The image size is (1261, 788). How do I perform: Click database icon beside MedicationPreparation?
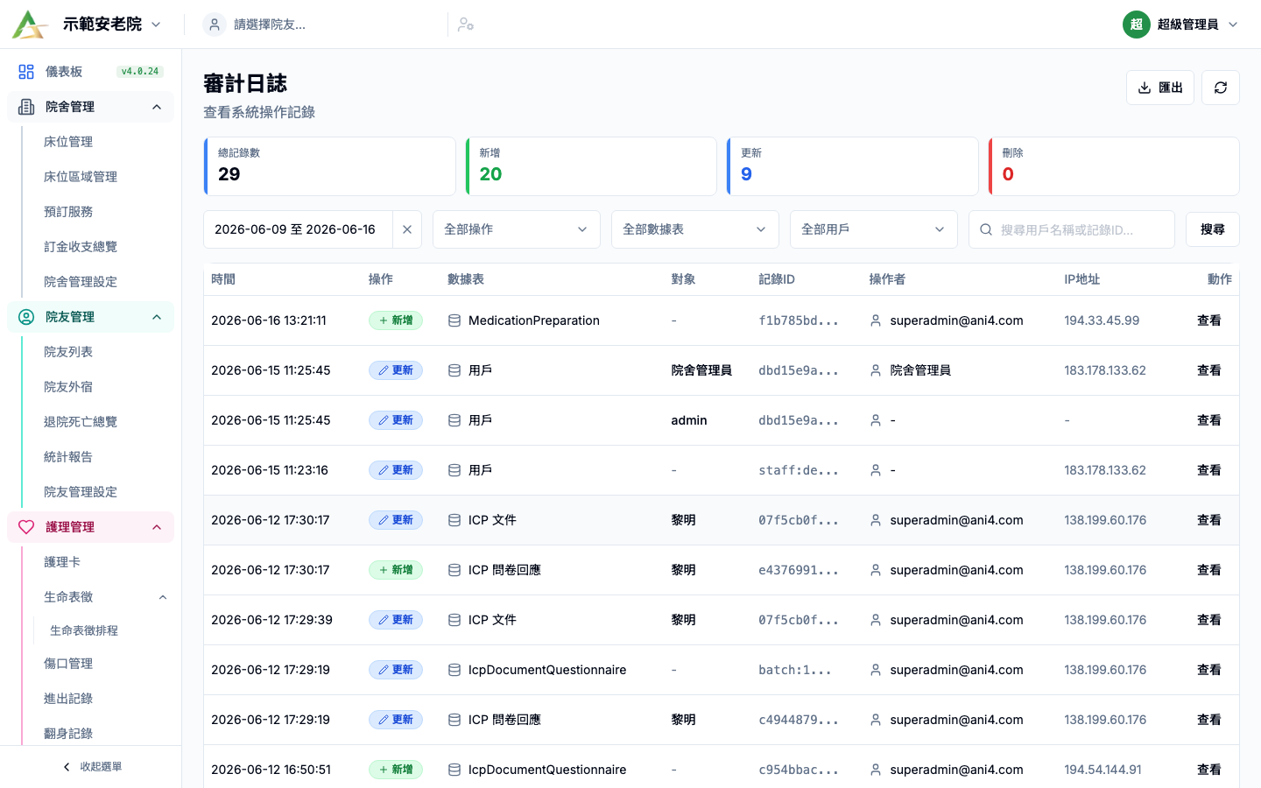454,320
